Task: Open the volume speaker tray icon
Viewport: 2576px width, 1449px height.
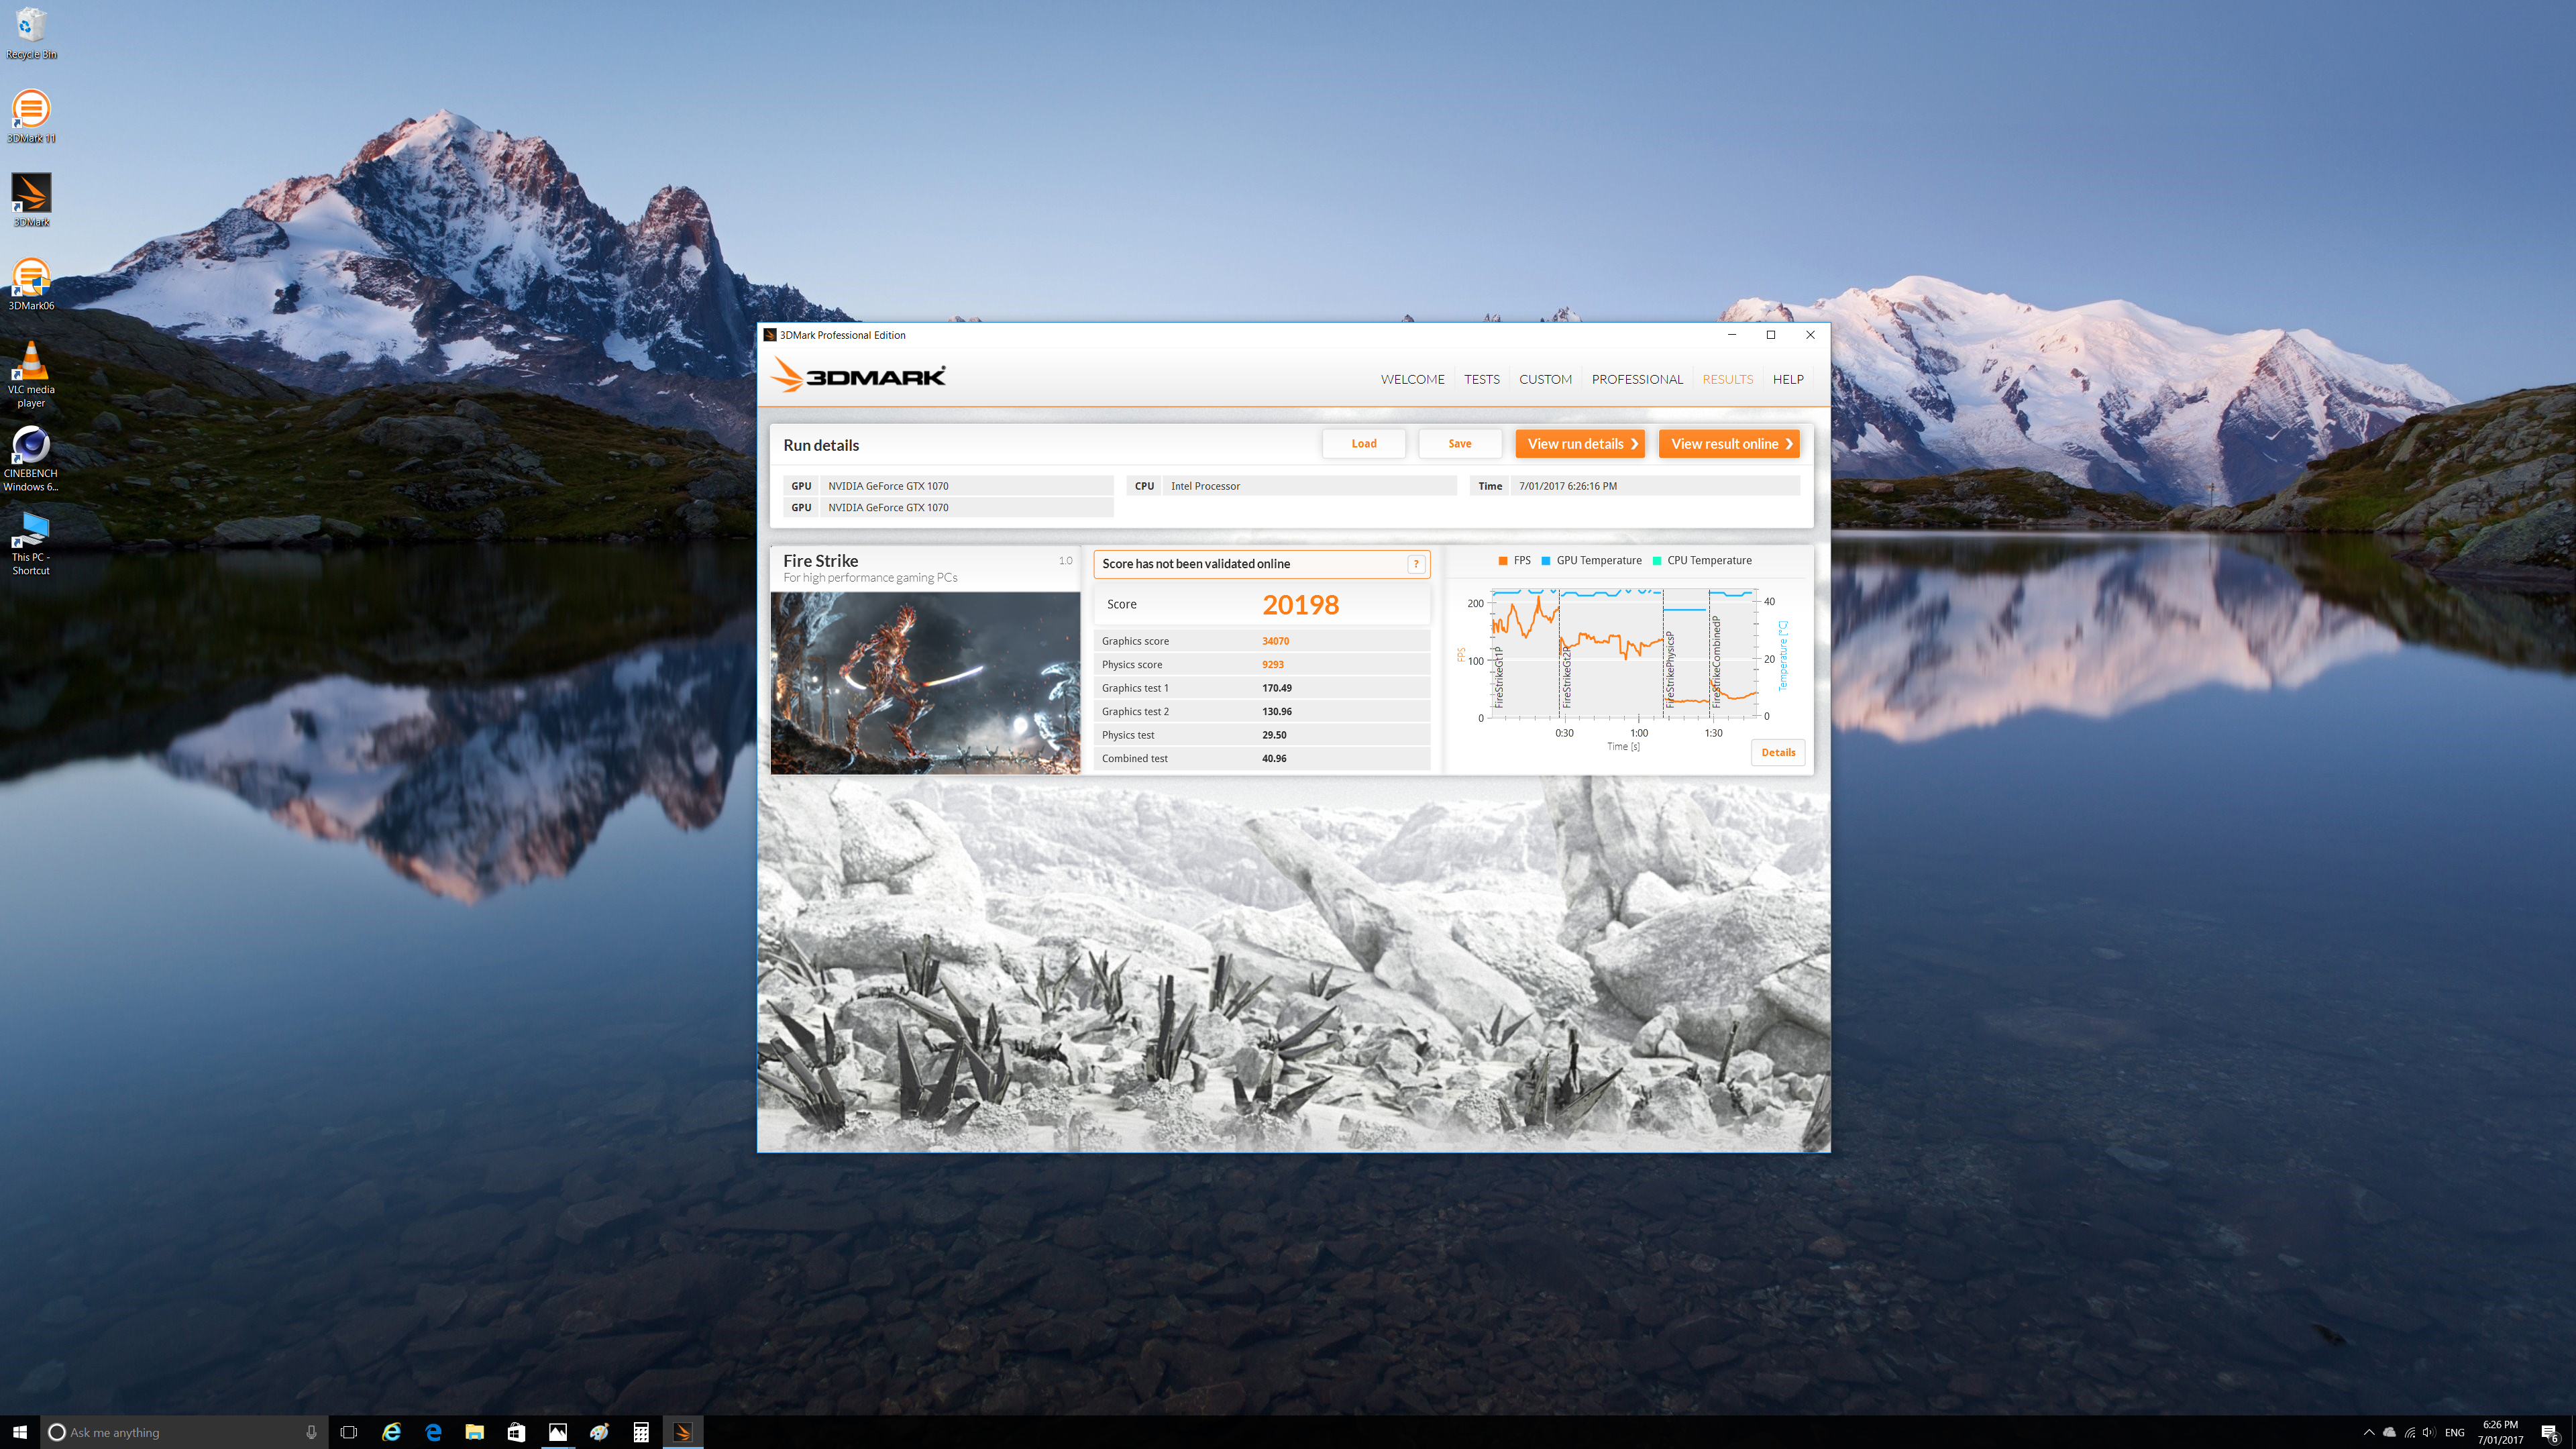Action: 2429,1432
